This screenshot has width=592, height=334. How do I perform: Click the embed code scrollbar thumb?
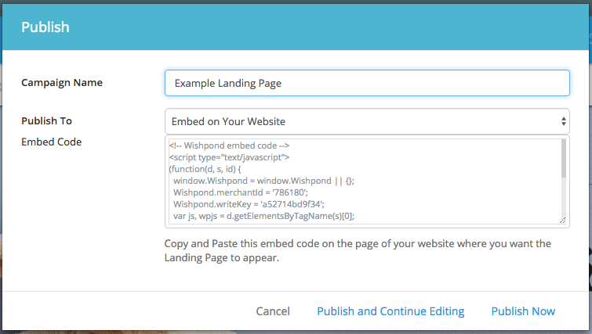pos(563,158)
